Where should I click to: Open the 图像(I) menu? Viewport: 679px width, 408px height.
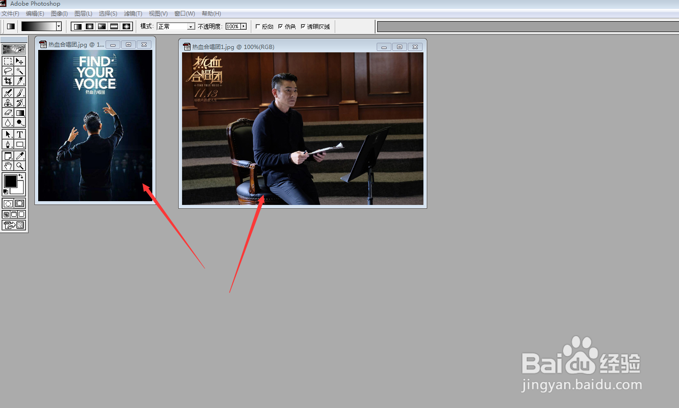59,14
